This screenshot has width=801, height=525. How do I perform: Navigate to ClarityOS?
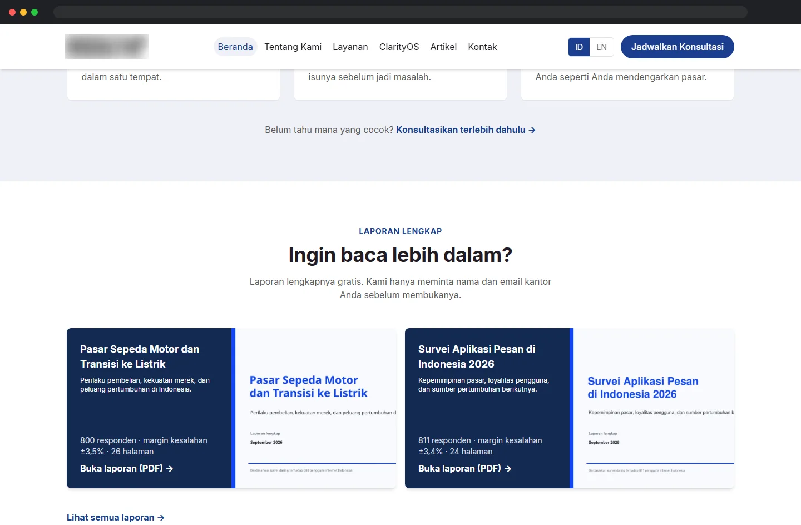(399, 47)
